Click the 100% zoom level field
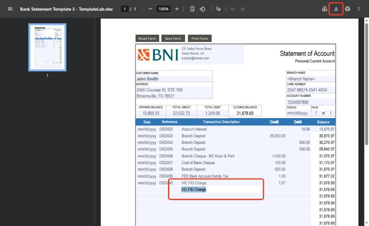This screenshot has width=369, height=226. 163,9
